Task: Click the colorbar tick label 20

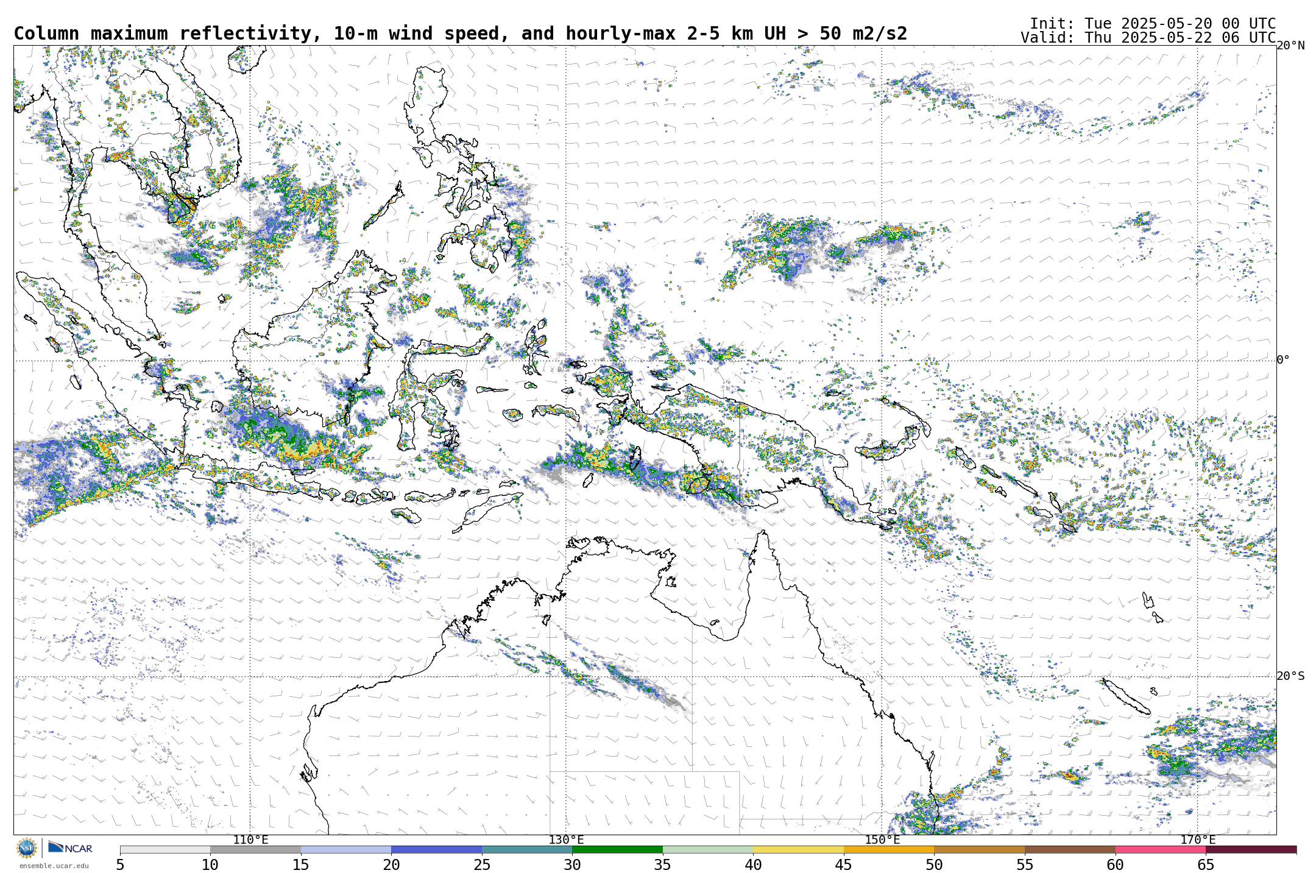Action: [x=391, y=865]
